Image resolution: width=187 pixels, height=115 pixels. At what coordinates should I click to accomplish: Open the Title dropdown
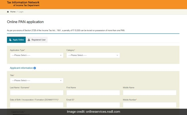point(37,80)
